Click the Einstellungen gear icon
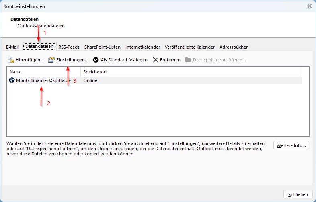 coord(51,60)
